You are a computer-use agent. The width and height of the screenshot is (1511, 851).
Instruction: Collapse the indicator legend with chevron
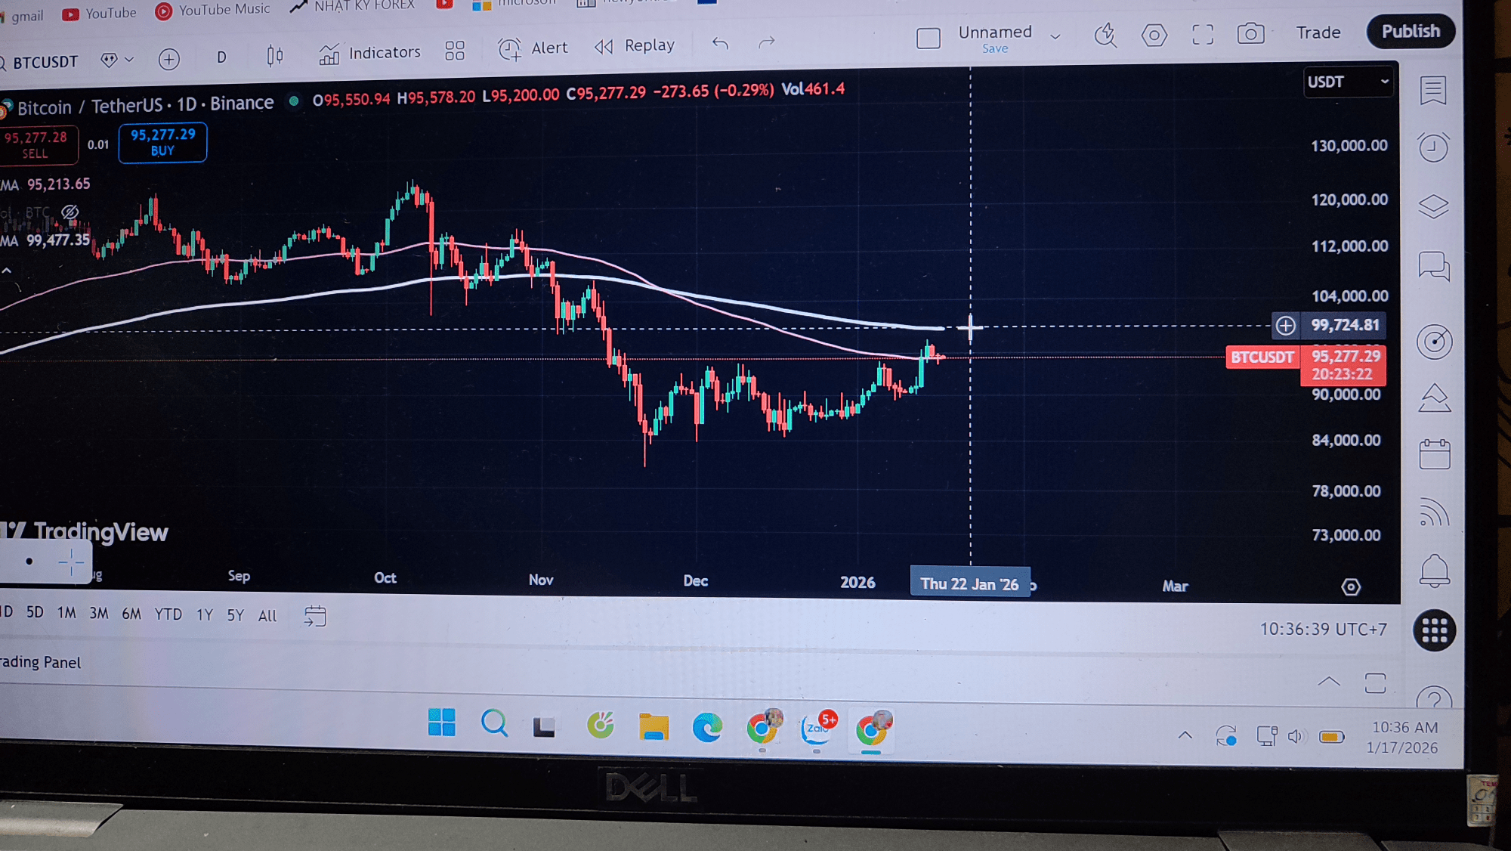pos(7,270)
